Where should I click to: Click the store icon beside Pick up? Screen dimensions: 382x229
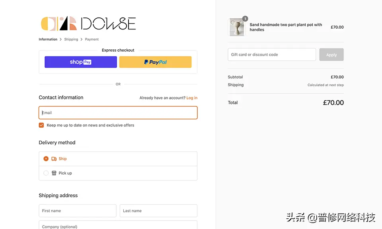point(54,173)
